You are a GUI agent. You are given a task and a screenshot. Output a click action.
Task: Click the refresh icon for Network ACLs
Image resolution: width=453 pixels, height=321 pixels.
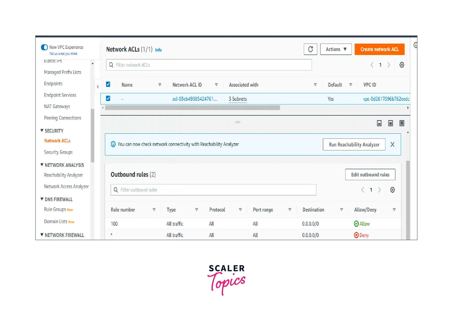pos(310,49)
